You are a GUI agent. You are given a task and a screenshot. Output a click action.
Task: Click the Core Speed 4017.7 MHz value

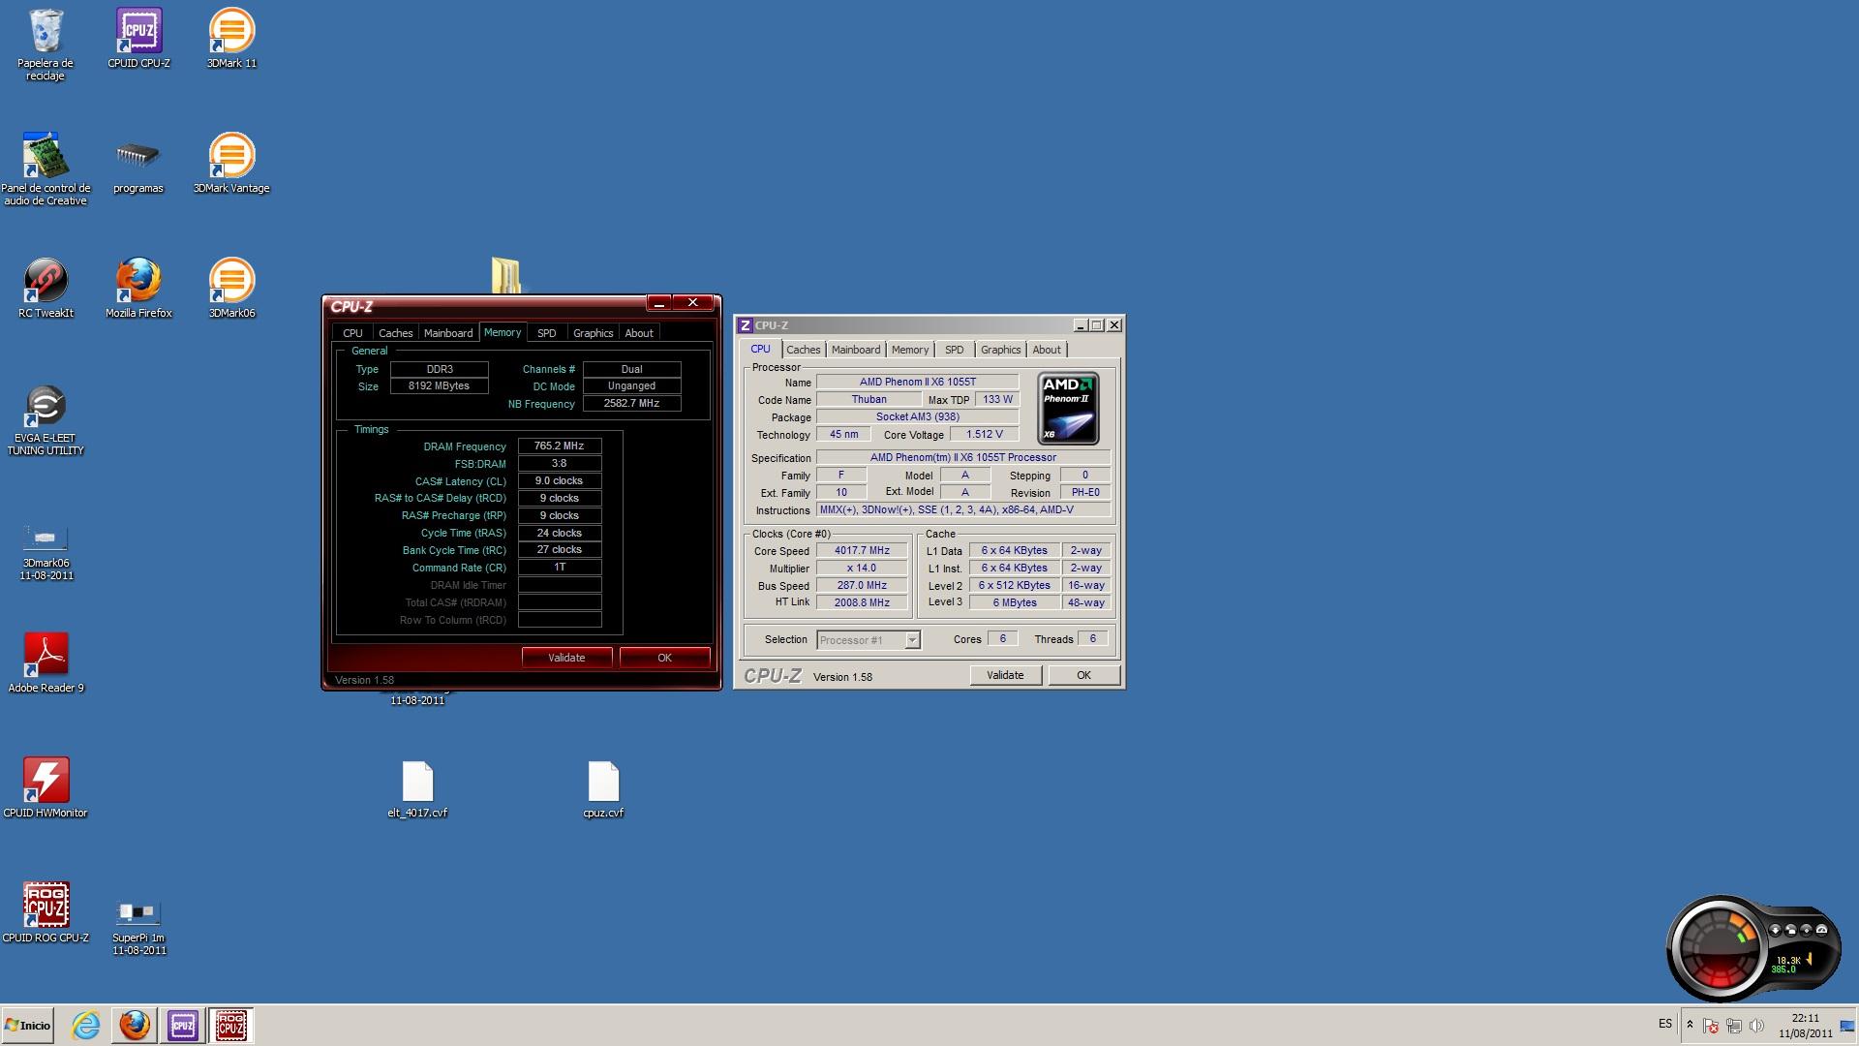(x=862, y=550)
